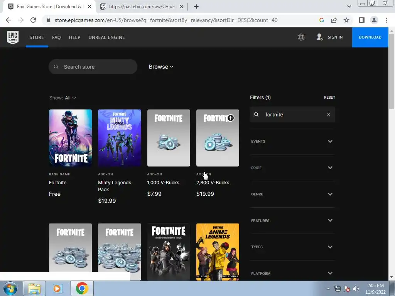Screen dimensions: 395x296
Task: Open a new browser tab
Action: point(196,7)
